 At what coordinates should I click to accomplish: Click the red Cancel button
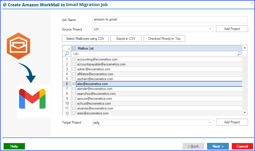pos(242,146)
